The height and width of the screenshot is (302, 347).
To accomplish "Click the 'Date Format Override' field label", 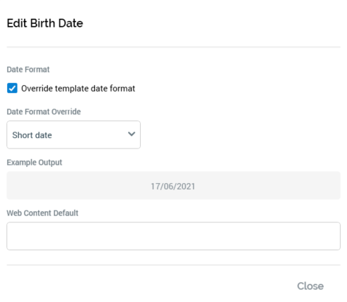I will [44, 112].
